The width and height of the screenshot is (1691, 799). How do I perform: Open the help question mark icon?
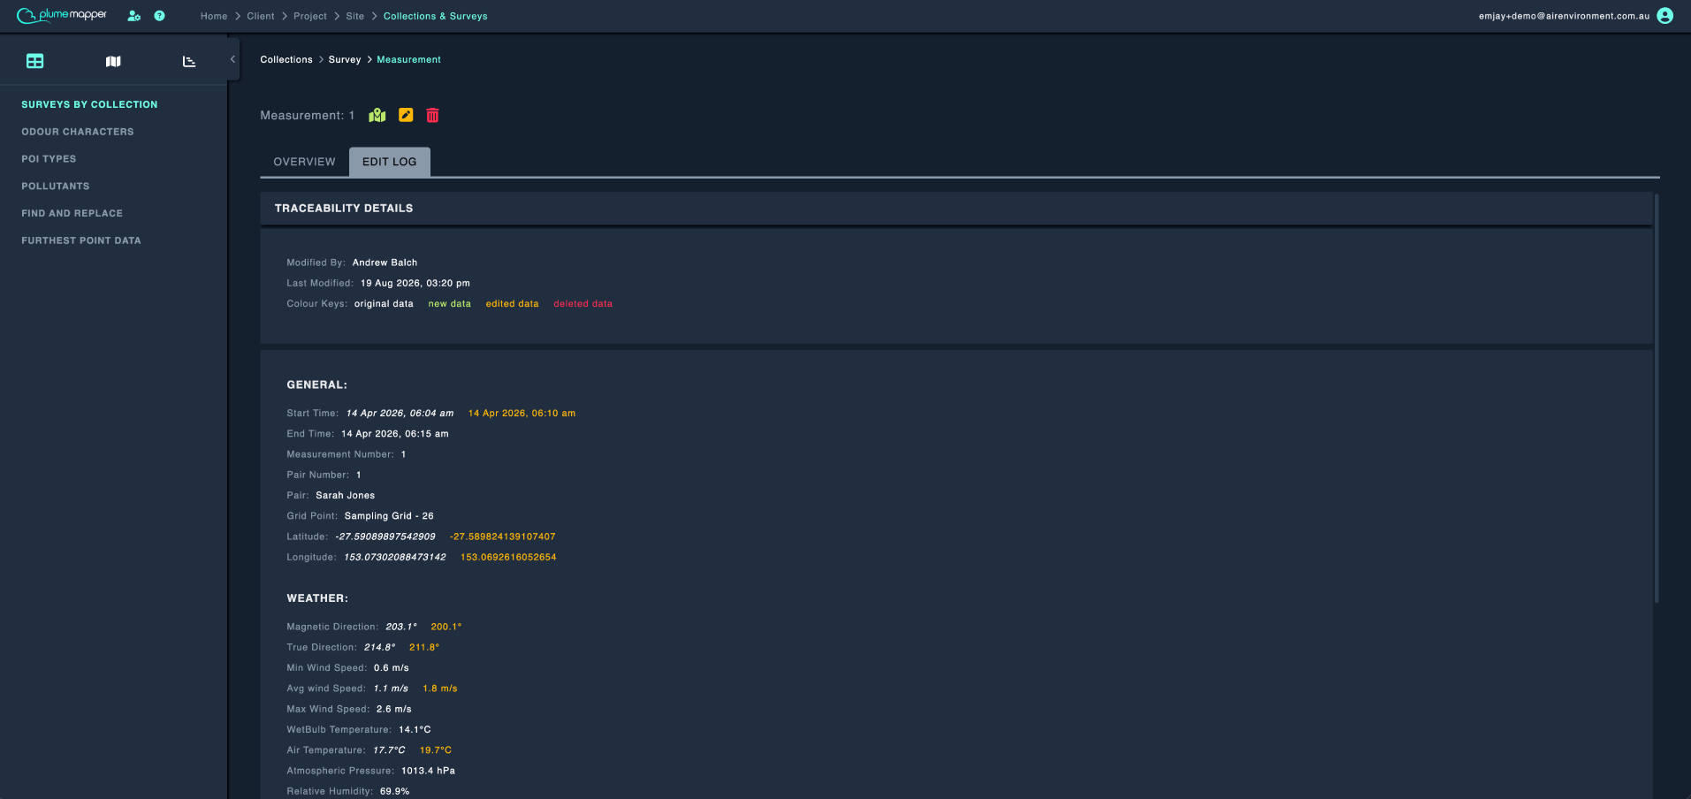[x=159, y=16]
